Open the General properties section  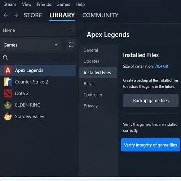pos(91,50)
